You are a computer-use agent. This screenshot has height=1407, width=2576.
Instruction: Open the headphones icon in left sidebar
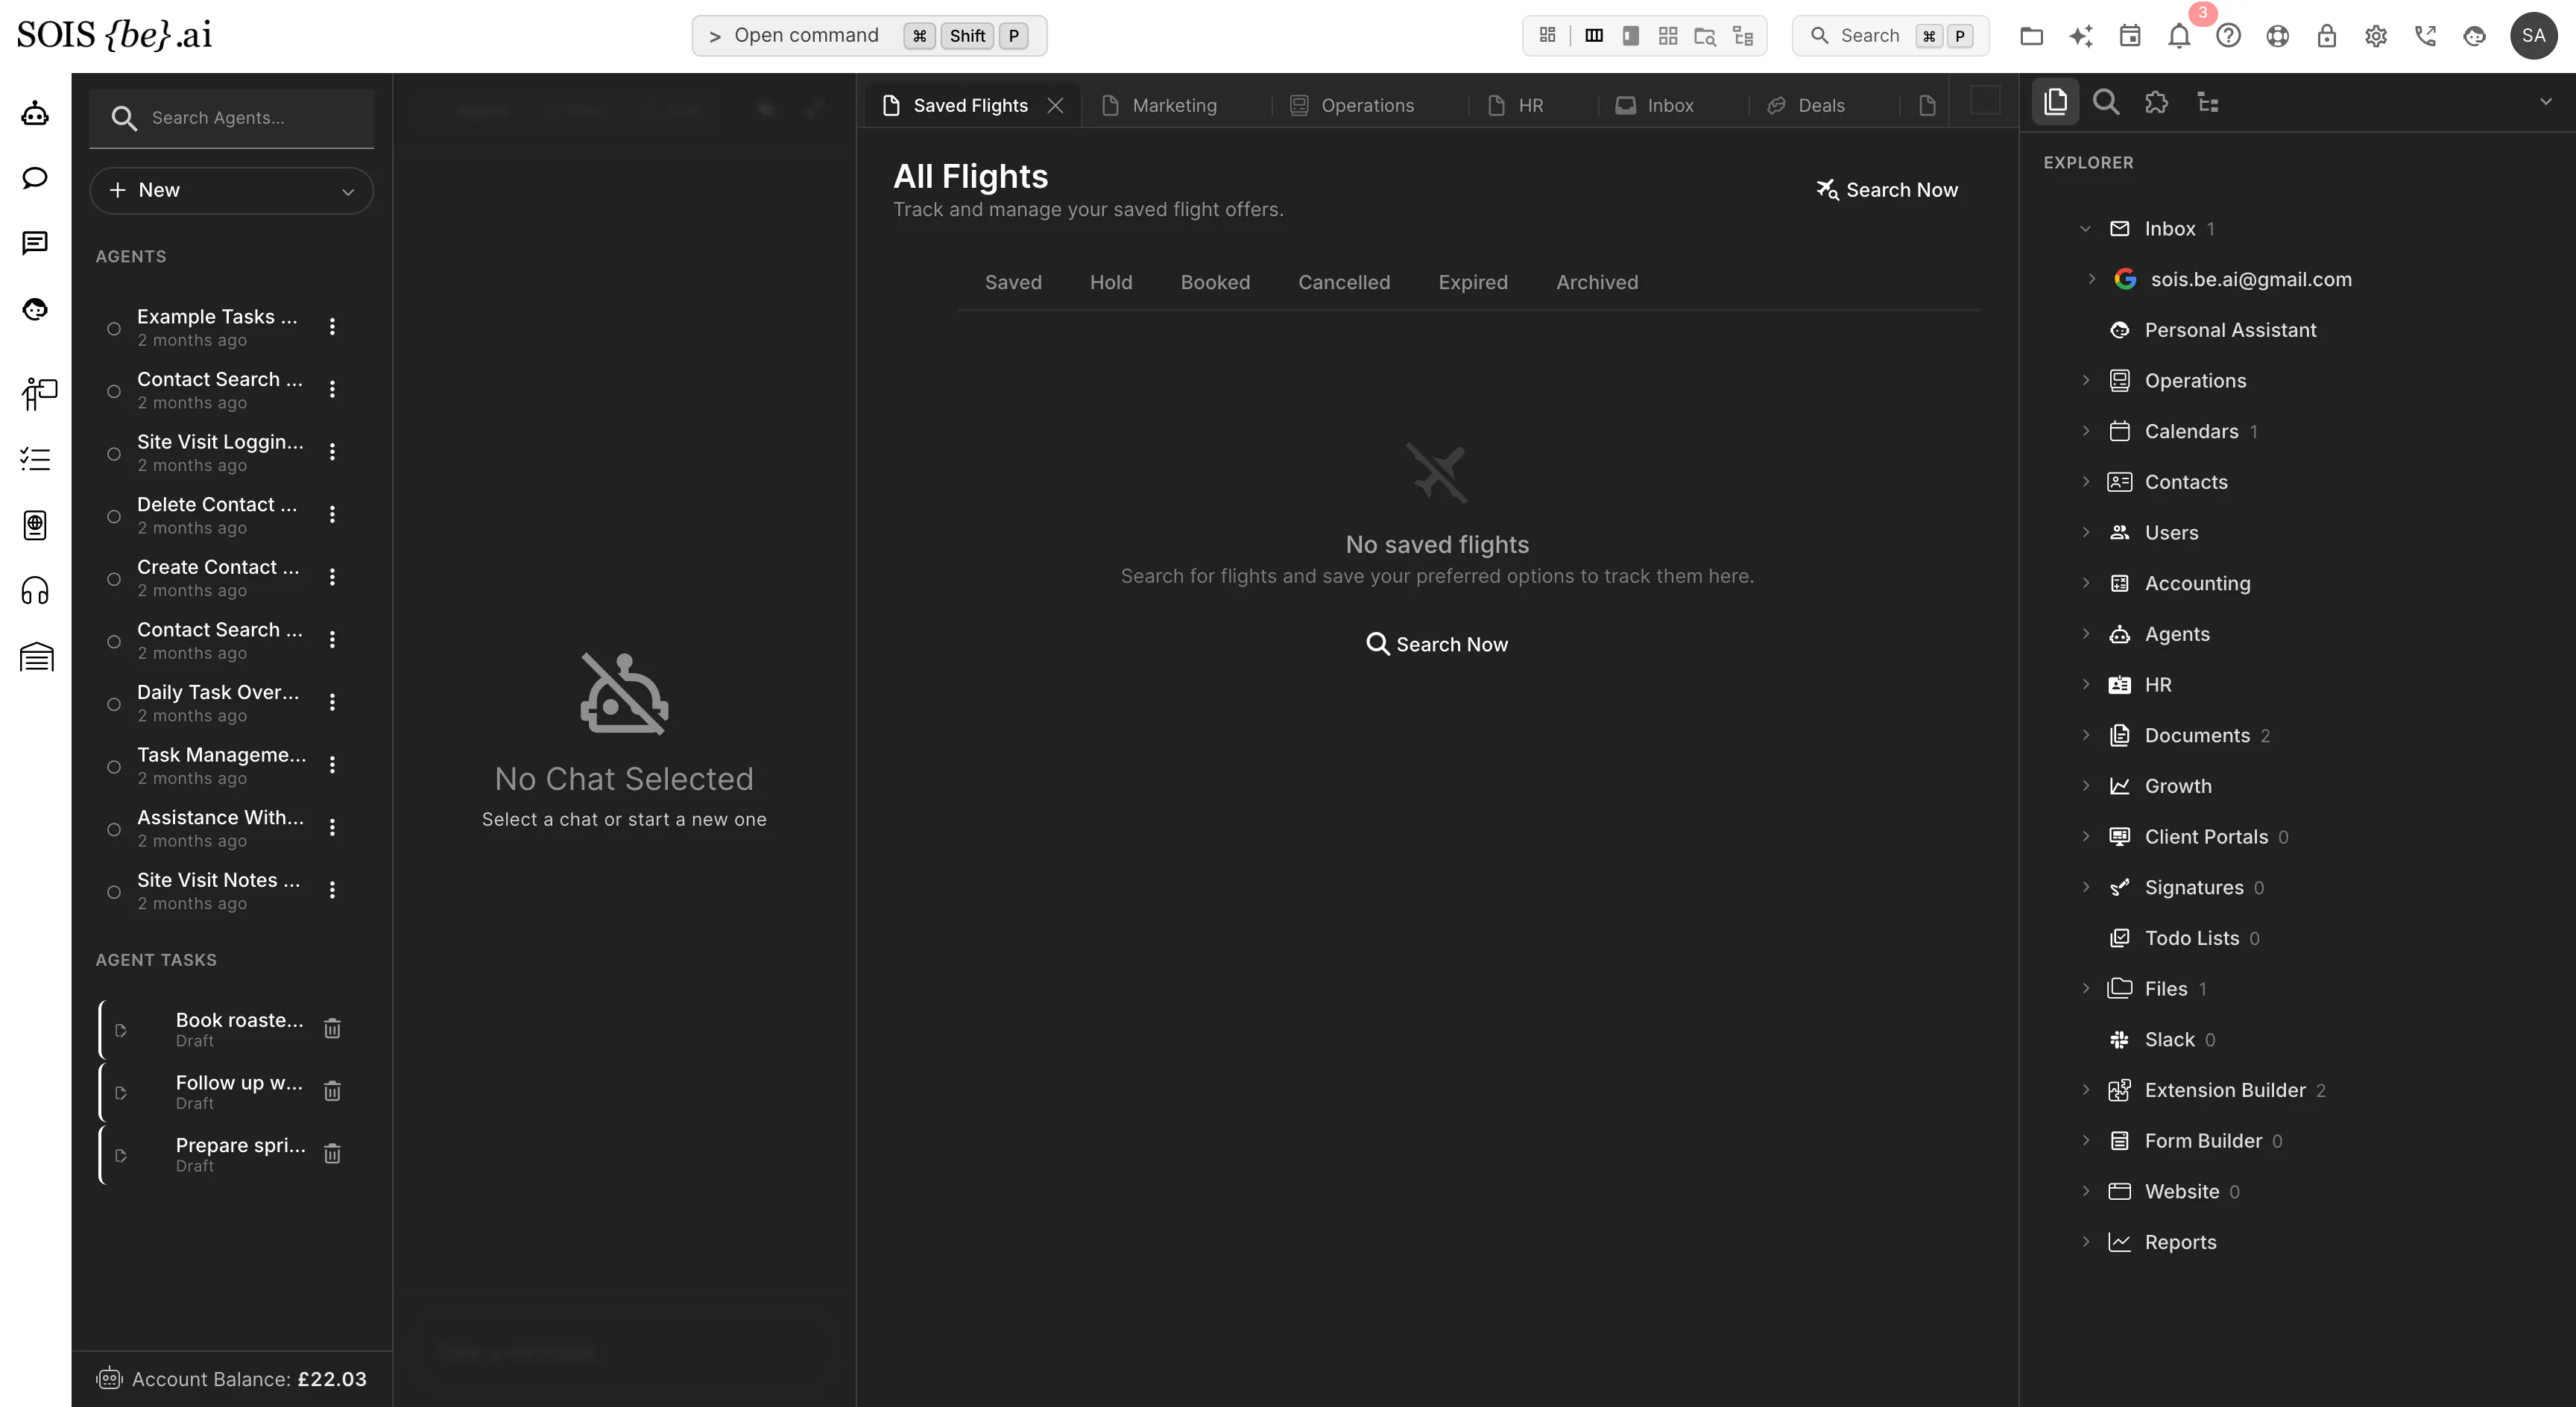click(35, 591)
